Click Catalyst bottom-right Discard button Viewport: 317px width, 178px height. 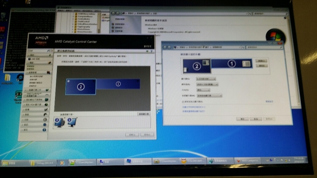147,135
